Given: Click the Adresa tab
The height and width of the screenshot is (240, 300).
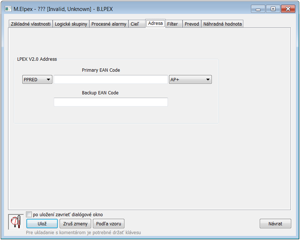Looking at the screenshot, I should (x=155, y=23).
